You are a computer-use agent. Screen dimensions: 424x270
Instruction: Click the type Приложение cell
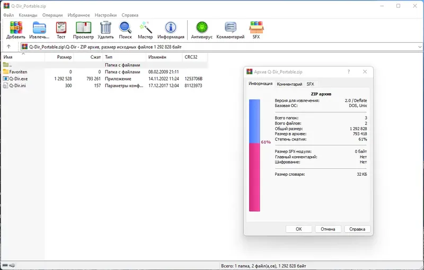click(118, 78)
